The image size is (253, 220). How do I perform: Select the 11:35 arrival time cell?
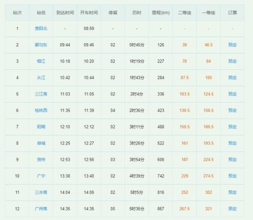pos(65,111)
